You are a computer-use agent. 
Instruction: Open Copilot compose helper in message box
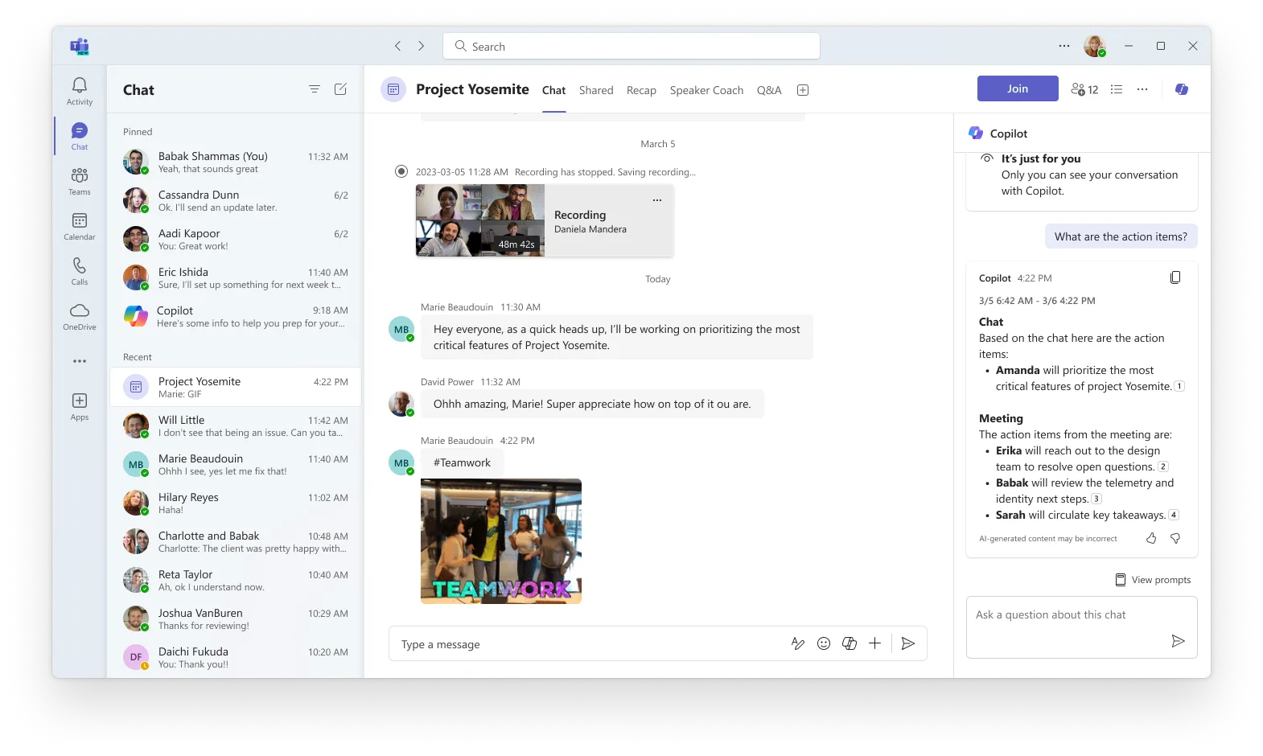tap(850, 643)
